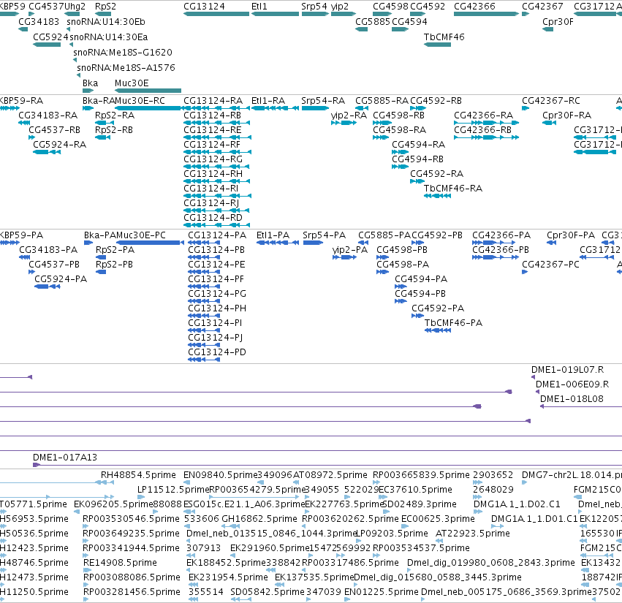The image size is (622, 603).
Task: Select snoRNA:Me18S-A1576 feature
Action: (x=78, y=75)
